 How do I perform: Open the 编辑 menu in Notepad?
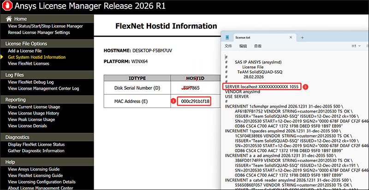click(x=243, y=46)
